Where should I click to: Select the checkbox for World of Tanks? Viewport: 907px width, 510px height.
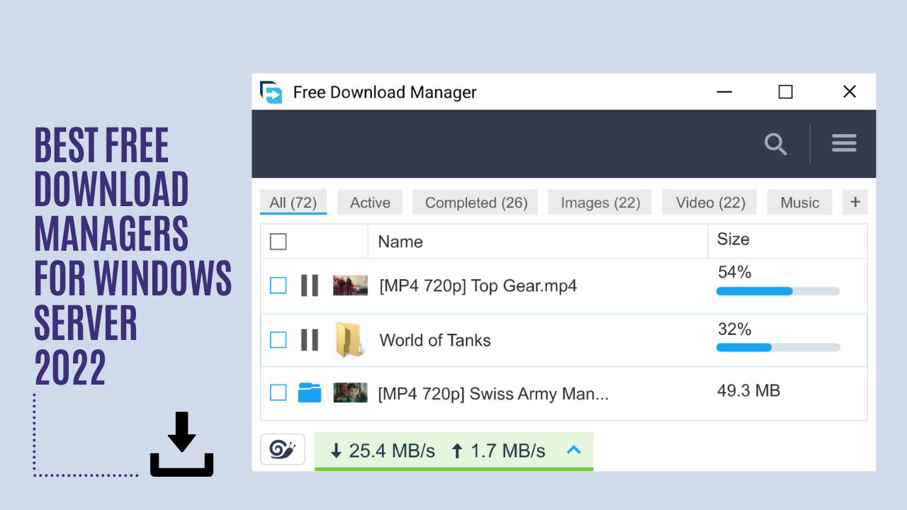tap(278, 340)
